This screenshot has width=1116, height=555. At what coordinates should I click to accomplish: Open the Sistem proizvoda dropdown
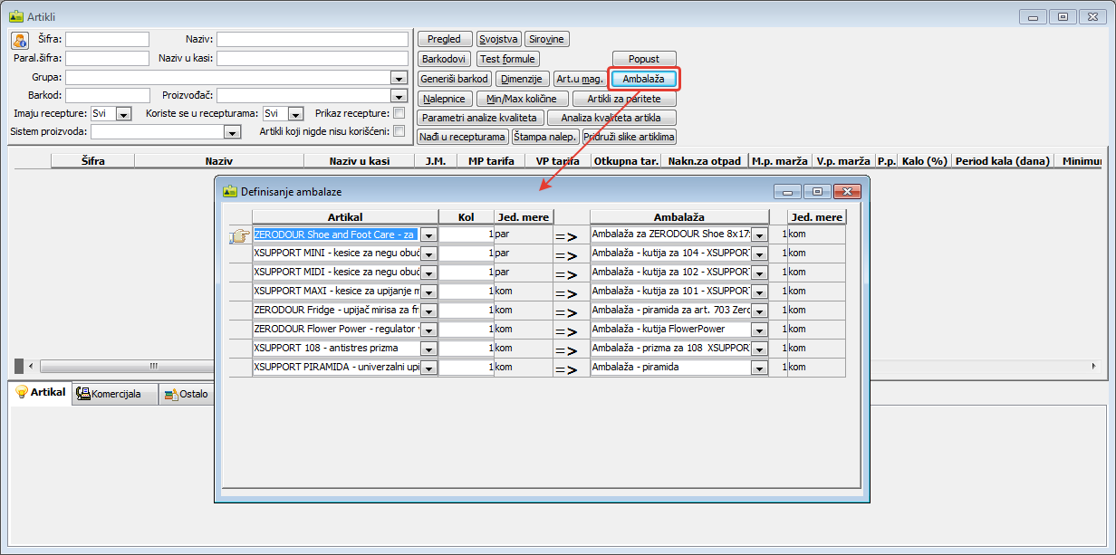pyautogui.click(x=232, y=132)
